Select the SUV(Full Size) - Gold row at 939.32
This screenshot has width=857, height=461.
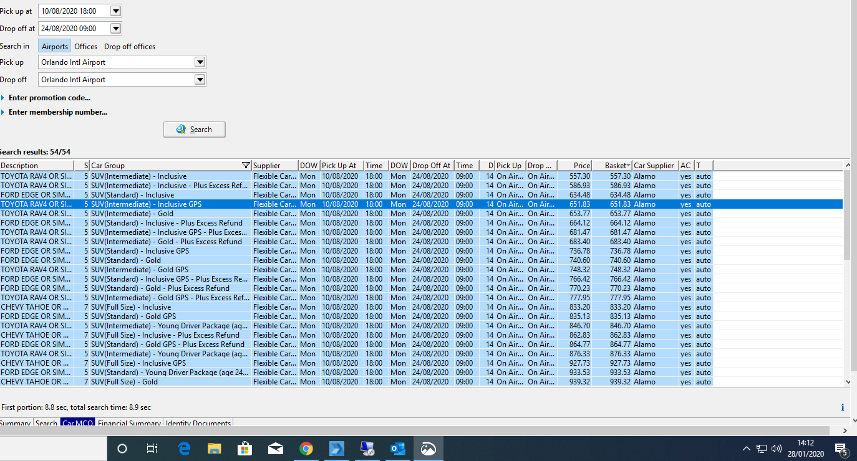(421, 382)
